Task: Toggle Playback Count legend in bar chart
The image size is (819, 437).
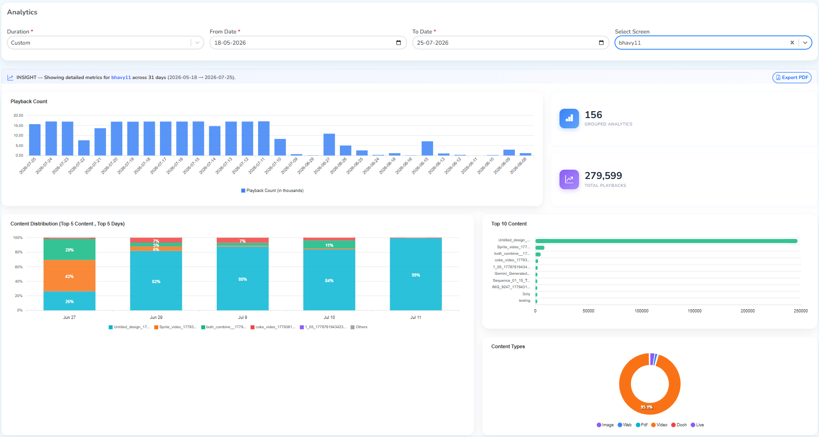Action: click(272, 191)
